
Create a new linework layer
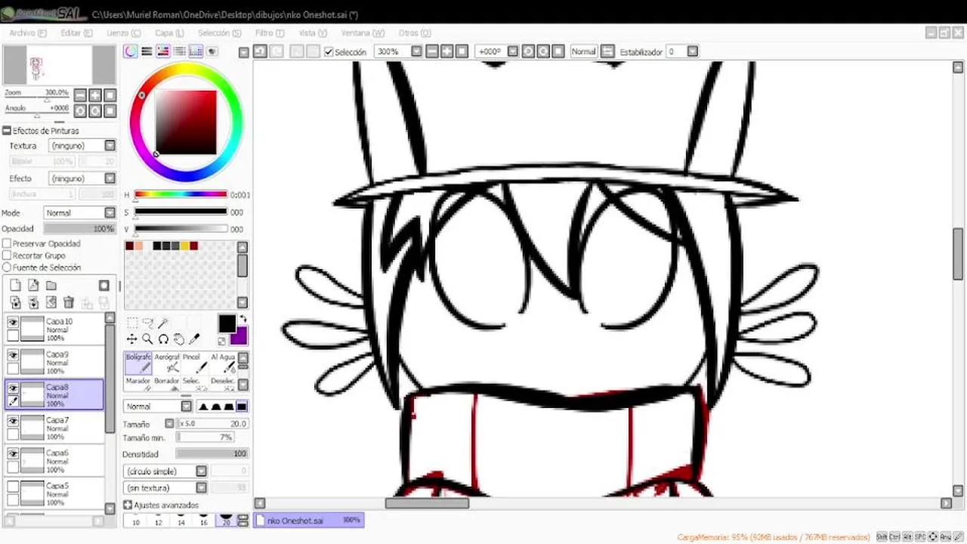coord(33,286)
